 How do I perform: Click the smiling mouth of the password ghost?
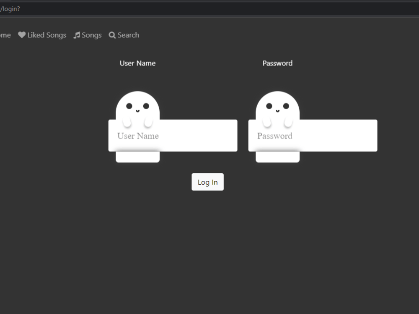pos(277,111)
